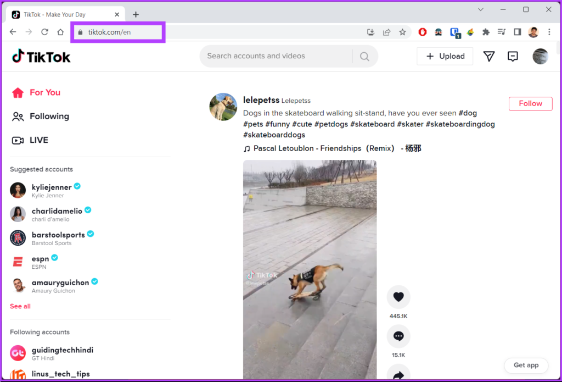The width and height of the screenshot is (562, 382).
Task: Click the #skateboarddogs hashtag
Action: pos(274,135)
